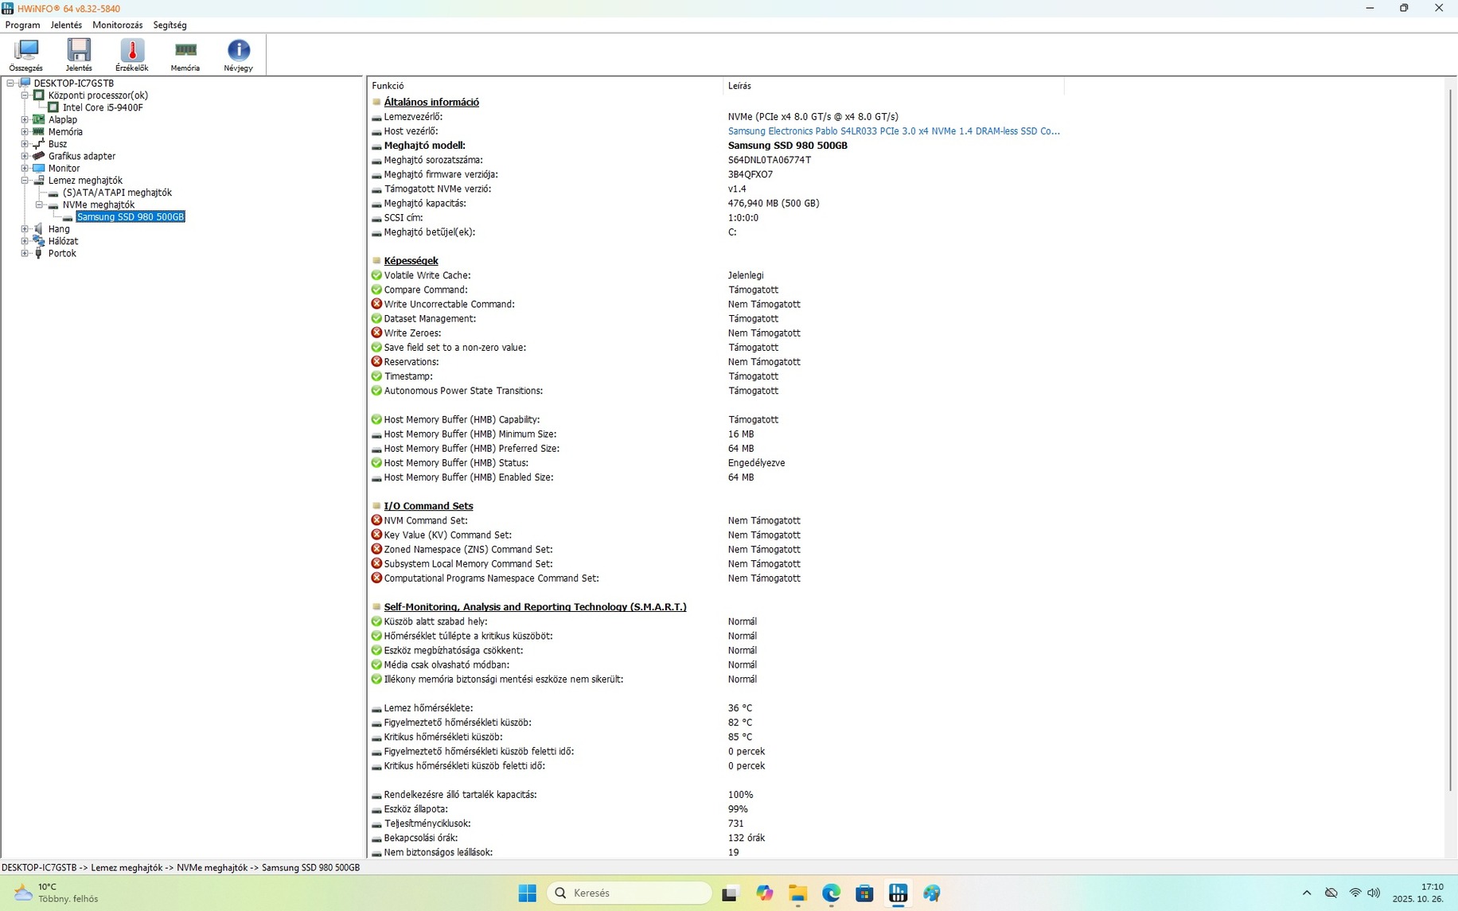This screenshot has width=1458, height=911.
Task: Expand the Alaplap tree node
Action: 25,119
